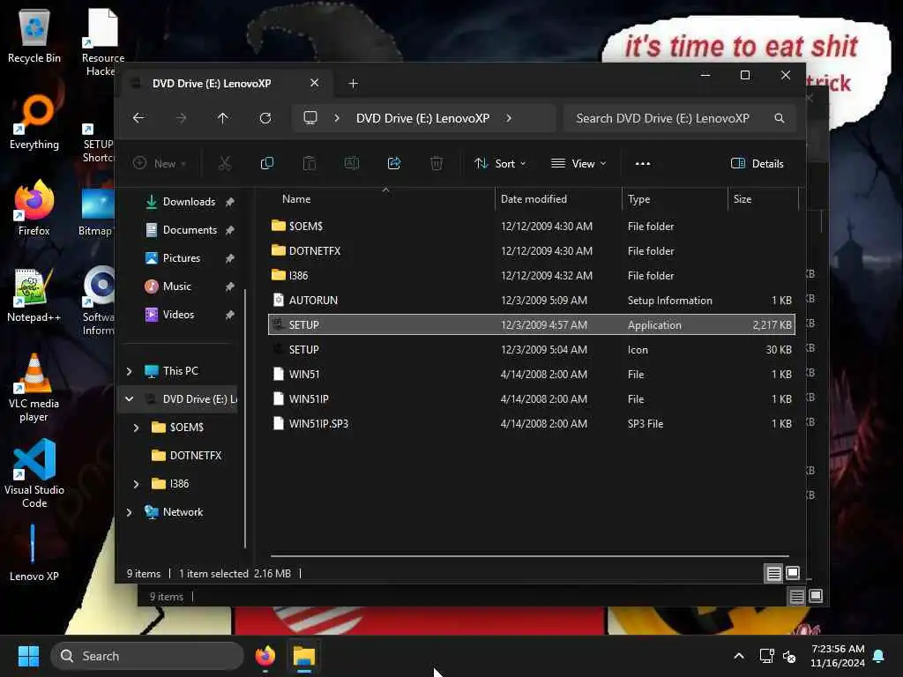Expand This PC in navigation pane

(130, 371)
